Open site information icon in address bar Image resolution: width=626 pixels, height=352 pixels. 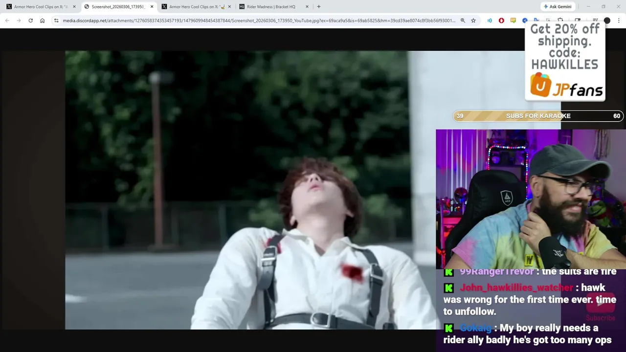pos(56,21)
